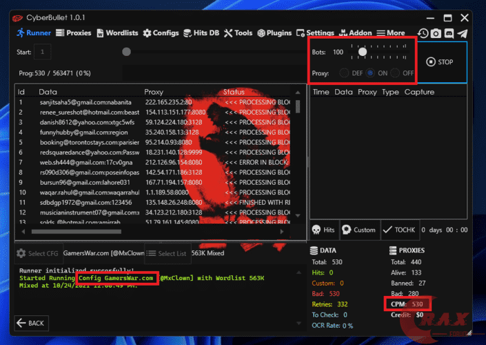Show the Hits list with skull icon

(x=324, y=230)
